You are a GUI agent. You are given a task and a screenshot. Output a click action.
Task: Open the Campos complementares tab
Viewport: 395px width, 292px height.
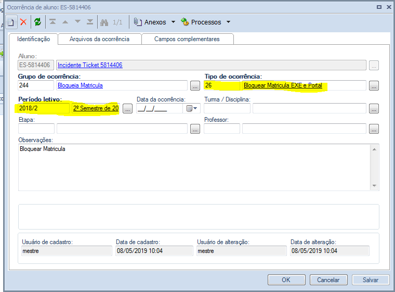click(187, 39)
